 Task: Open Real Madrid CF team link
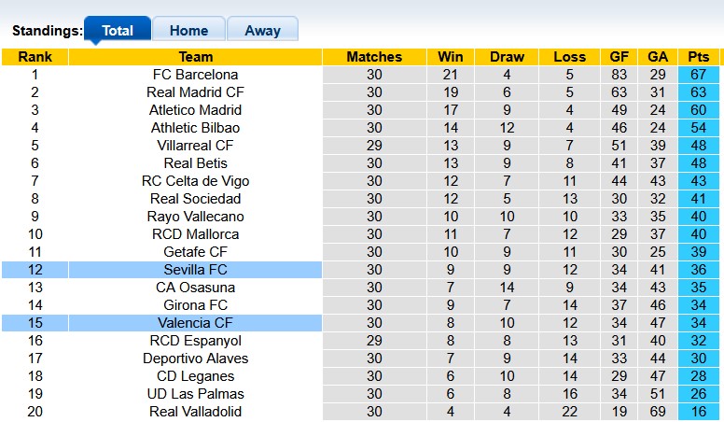tap(196, 92)
